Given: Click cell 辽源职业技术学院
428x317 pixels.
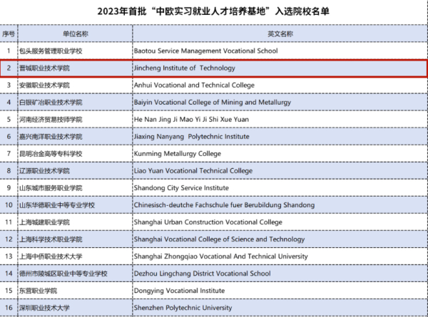Looking at the screenshot, I should click(76, 171).
